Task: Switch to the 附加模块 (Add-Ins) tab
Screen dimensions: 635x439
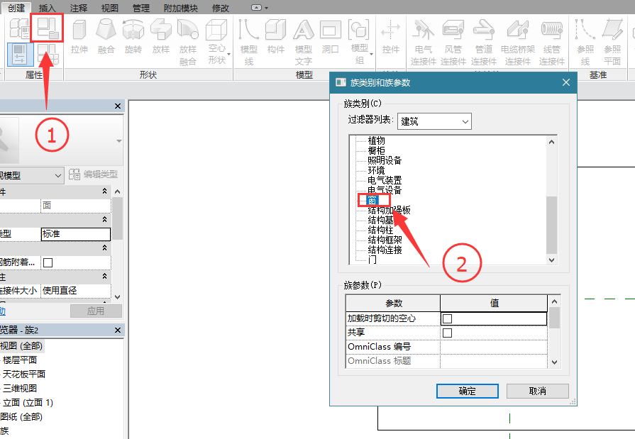Action: [181, 8]
